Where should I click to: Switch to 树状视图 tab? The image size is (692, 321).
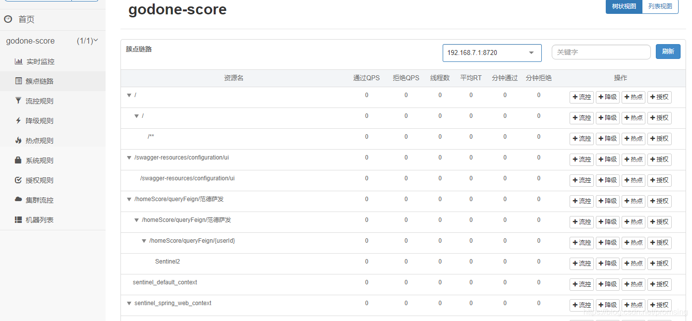(624, 6)
